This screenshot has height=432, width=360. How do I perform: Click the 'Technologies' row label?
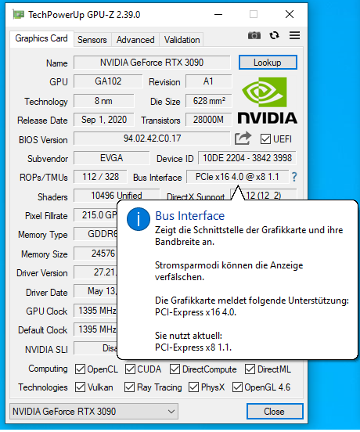(43, 387)
